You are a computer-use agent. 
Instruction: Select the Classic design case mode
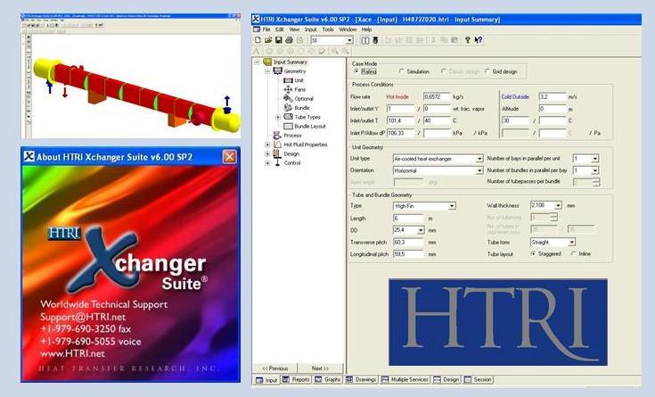(x=444, y=71)
